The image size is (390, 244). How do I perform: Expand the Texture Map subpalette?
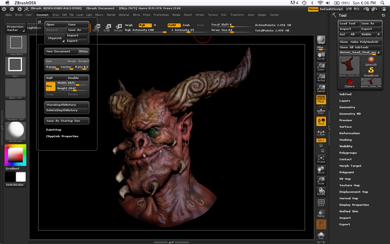tap(349, 185)
